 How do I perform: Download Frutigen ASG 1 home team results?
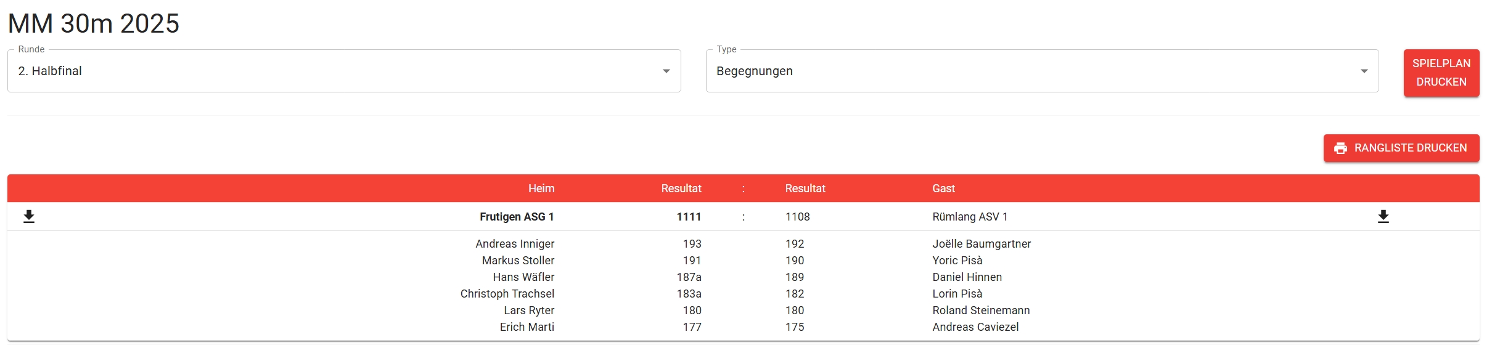(29, 216)
